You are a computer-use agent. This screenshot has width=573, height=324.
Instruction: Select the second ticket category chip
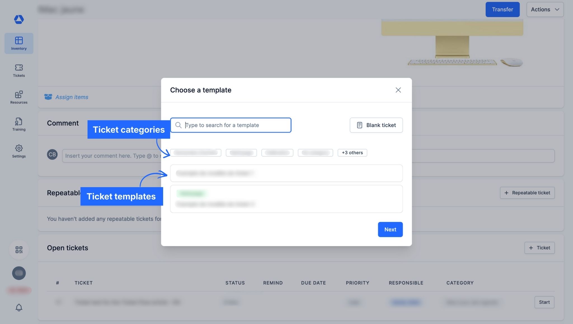(241, 153)
